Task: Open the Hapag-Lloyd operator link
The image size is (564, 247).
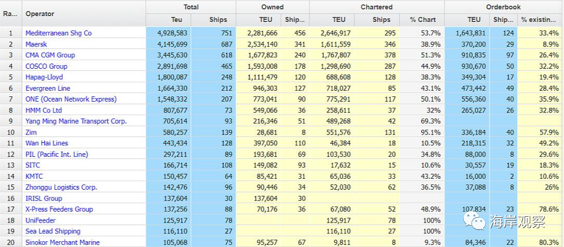Action: (x=44, y=77)
